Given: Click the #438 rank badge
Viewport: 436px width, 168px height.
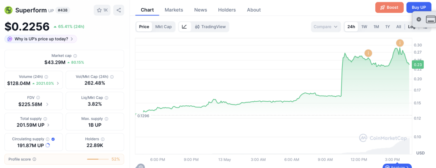Looking at the screenshot, I should click(x=63, y=10).
